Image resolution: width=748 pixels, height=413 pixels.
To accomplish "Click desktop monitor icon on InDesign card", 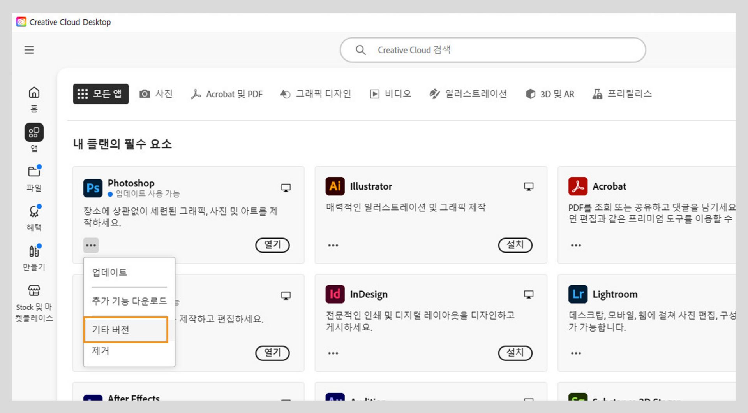I will pyautogui.click(x=529, y=294).
